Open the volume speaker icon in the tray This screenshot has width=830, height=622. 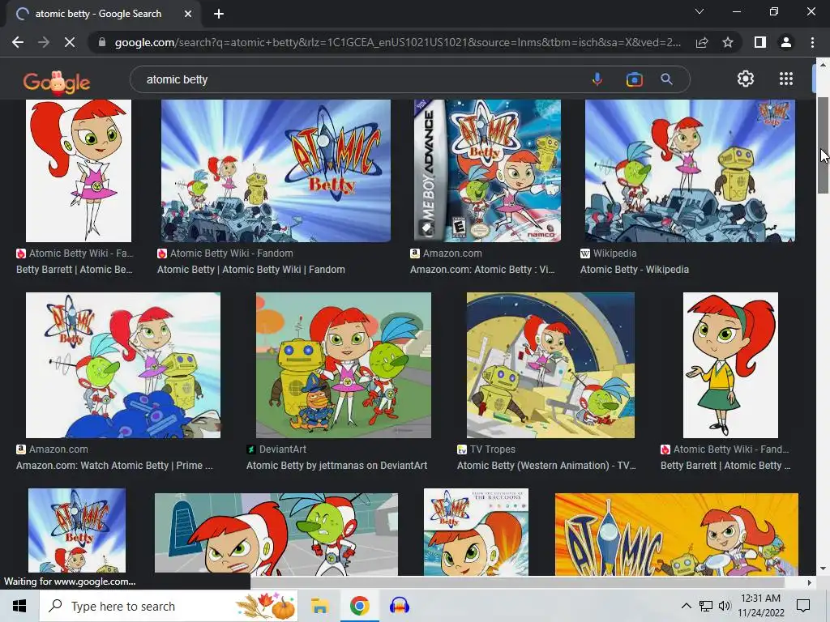pyautogui.click(x=724, y=606)
